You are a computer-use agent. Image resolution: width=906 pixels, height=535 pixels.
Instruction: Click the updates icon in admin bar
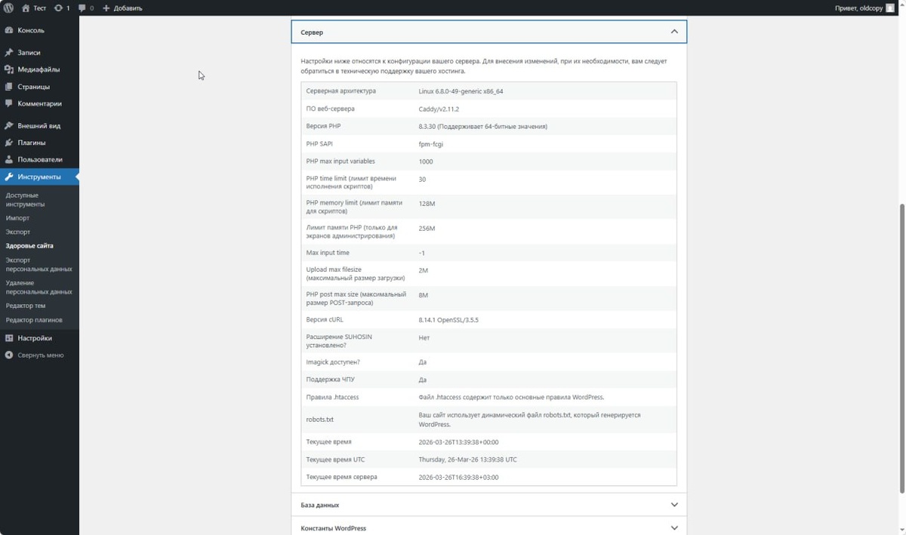[x=58, y=8]
